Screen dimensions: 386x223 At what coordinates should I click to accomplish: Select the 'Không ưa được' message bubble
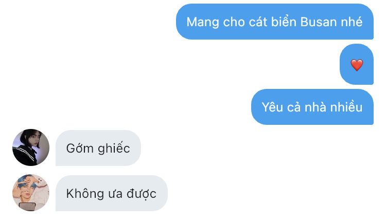click(x=112, y=193)
